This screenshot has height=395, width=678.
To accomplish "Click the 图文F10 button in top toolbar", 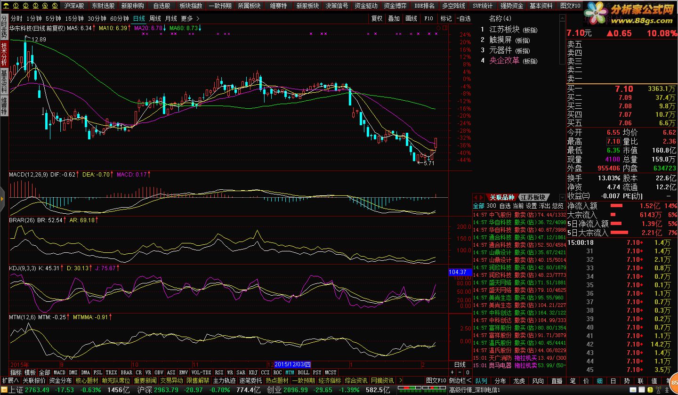I will (x=571, y=6).
